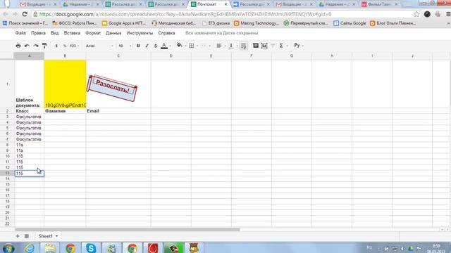The image size is (451, 253).
Task: Open the Вид menu
Action: (55, 33)
